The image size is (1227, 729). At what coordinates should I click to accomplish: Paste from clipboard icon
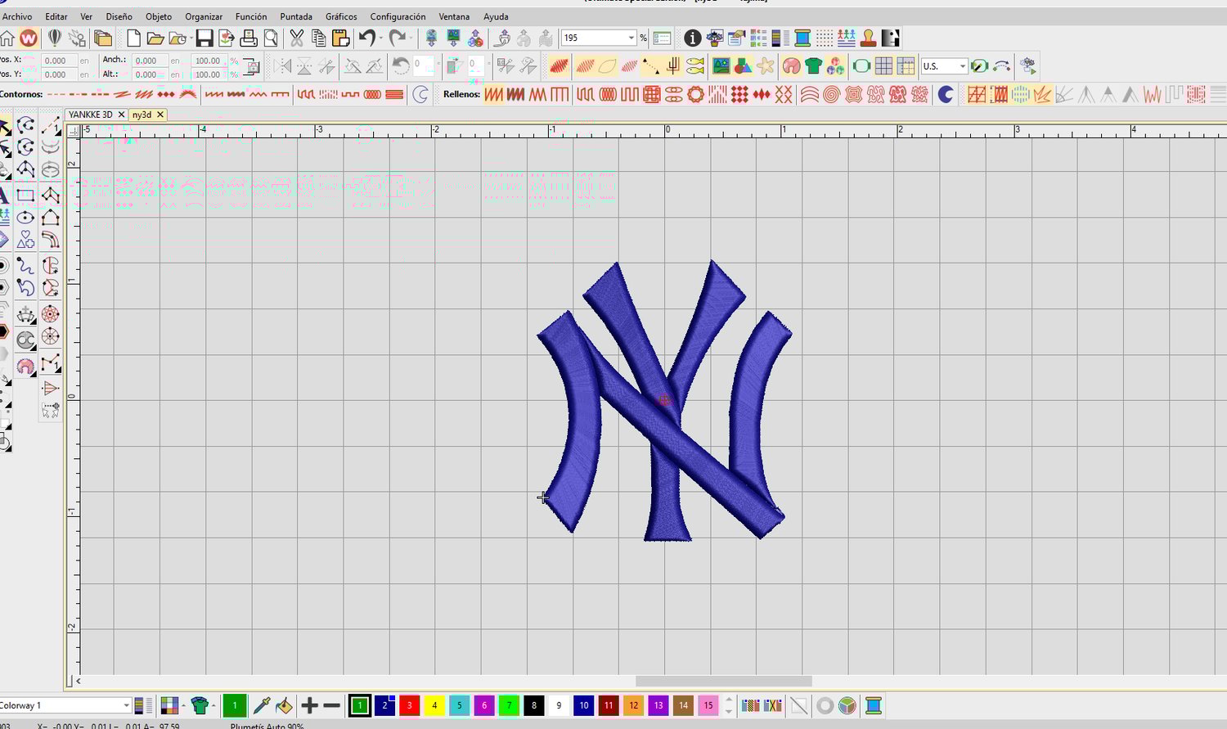[x=341, y=38]
